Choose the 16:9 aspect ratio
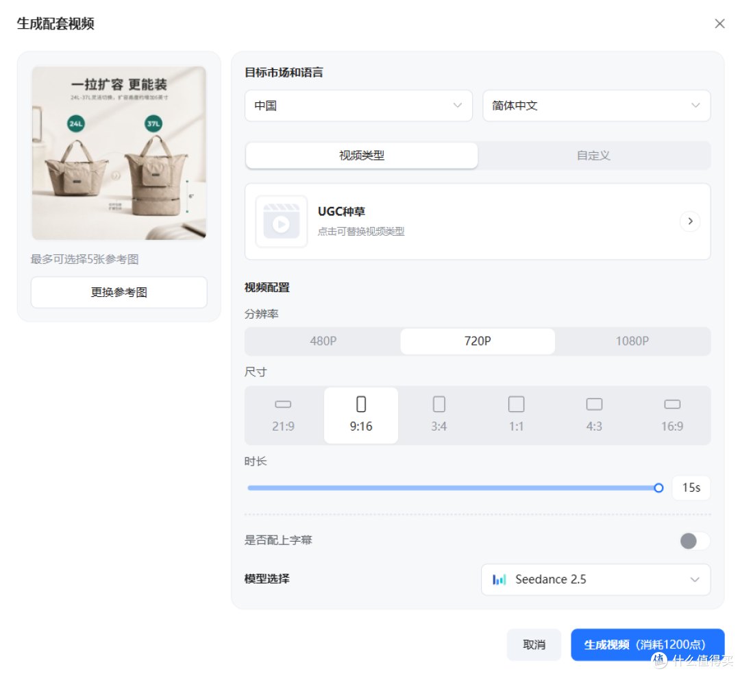Image resolution: width=740 pixels, height=676 pixels. [672, 415]
